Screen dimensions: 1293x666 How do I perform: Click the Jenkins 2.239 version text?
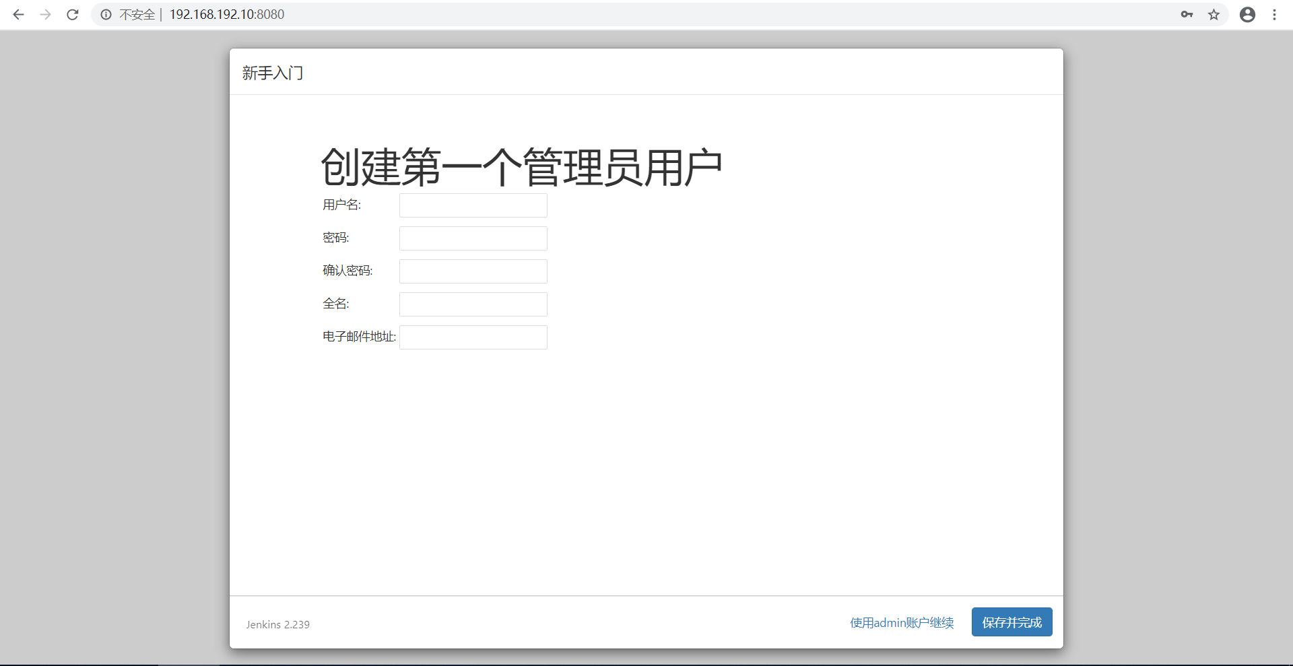point(277,624)
